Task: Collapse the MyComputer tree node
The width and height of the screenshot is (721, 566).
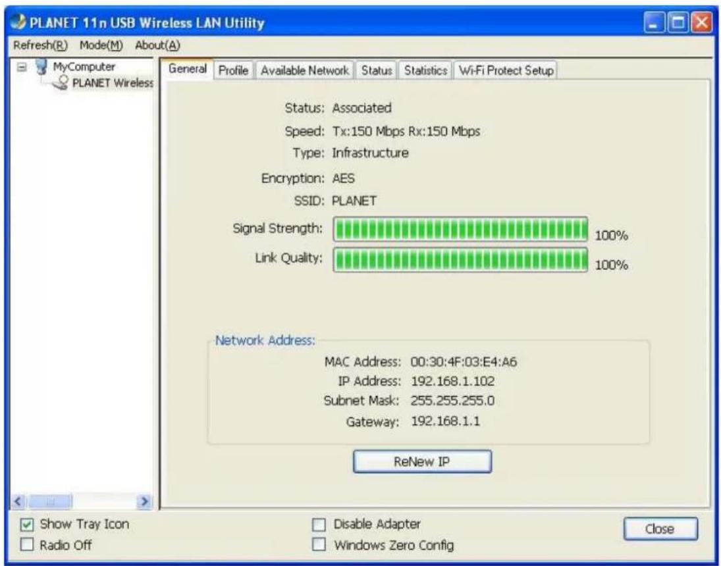Action: (x=21, y=67)
